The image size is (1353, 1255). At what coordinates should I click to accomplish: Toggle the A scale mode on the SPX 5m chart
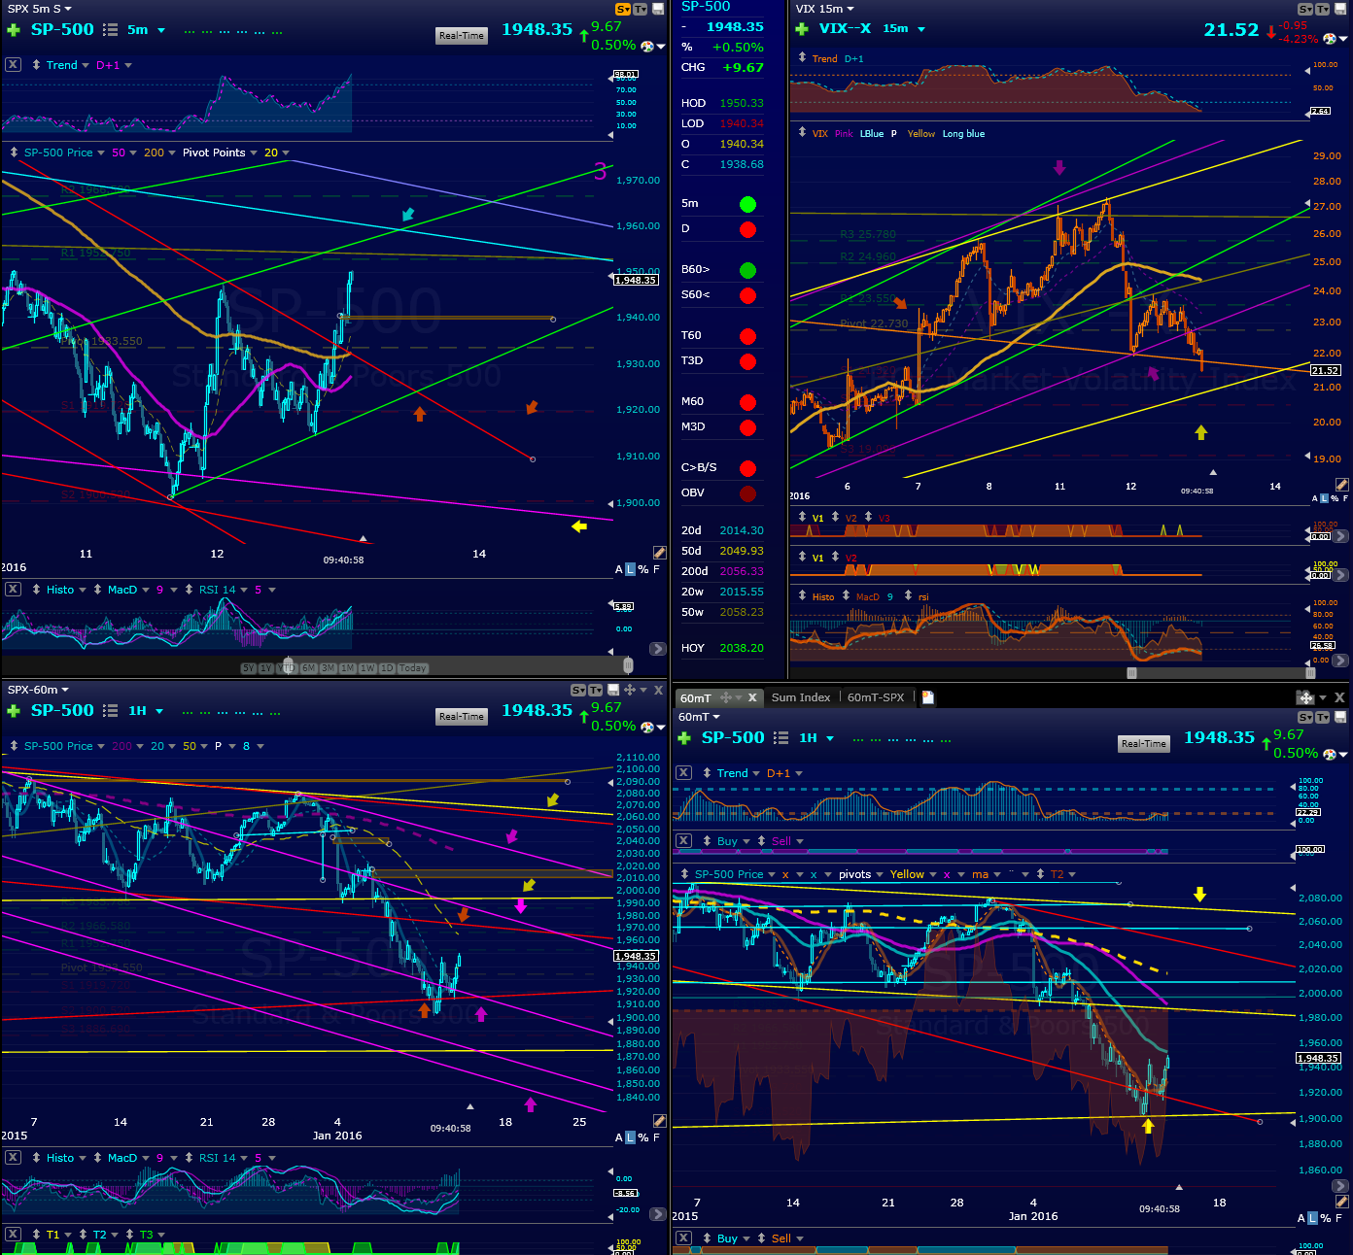(619, 570)
